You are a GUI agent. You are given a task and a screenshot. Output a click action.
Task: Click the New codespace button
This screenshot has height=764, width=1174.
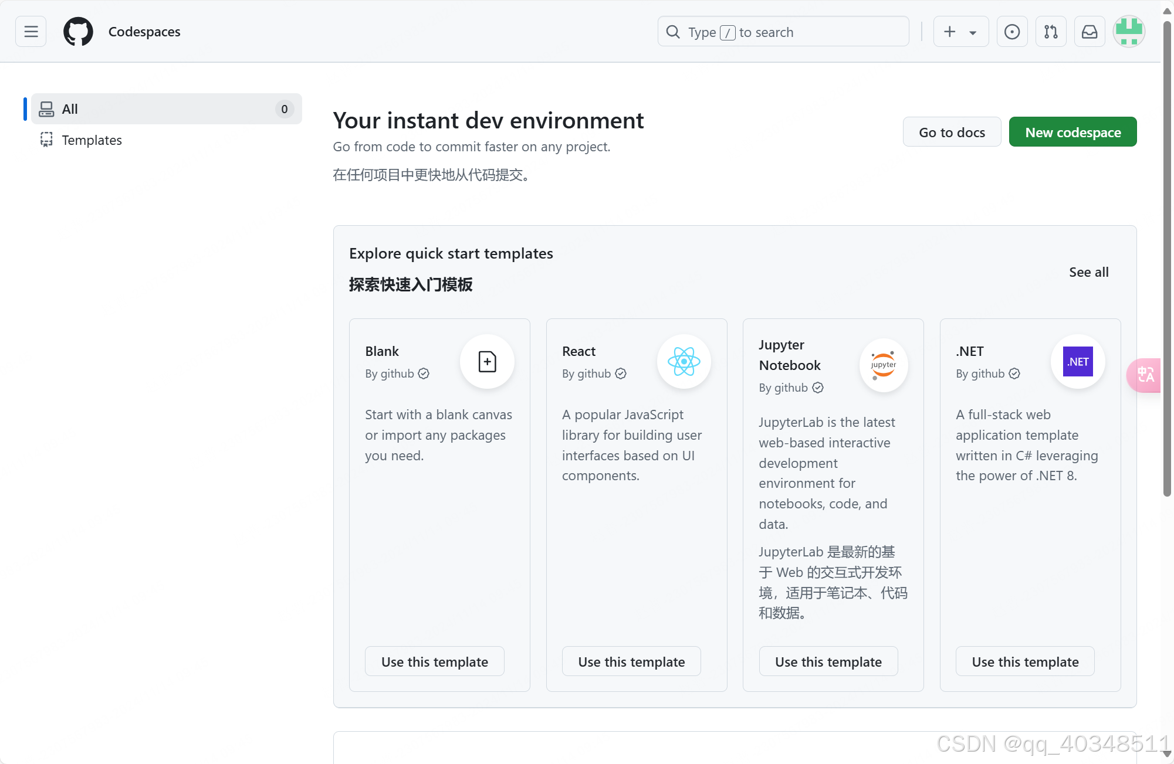[1072, 132]
